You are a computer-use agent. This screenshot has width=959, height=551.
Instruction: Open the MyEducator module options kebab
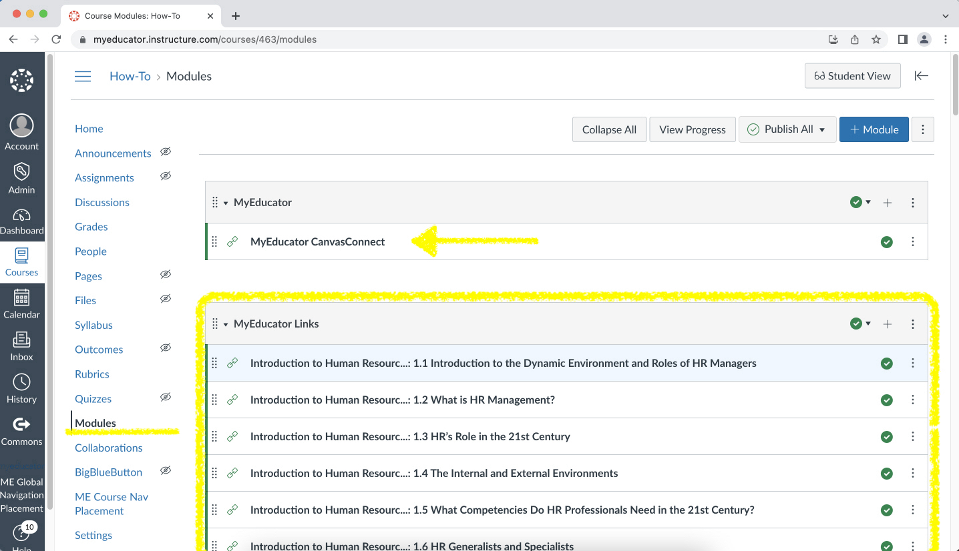tap(913, 202)
